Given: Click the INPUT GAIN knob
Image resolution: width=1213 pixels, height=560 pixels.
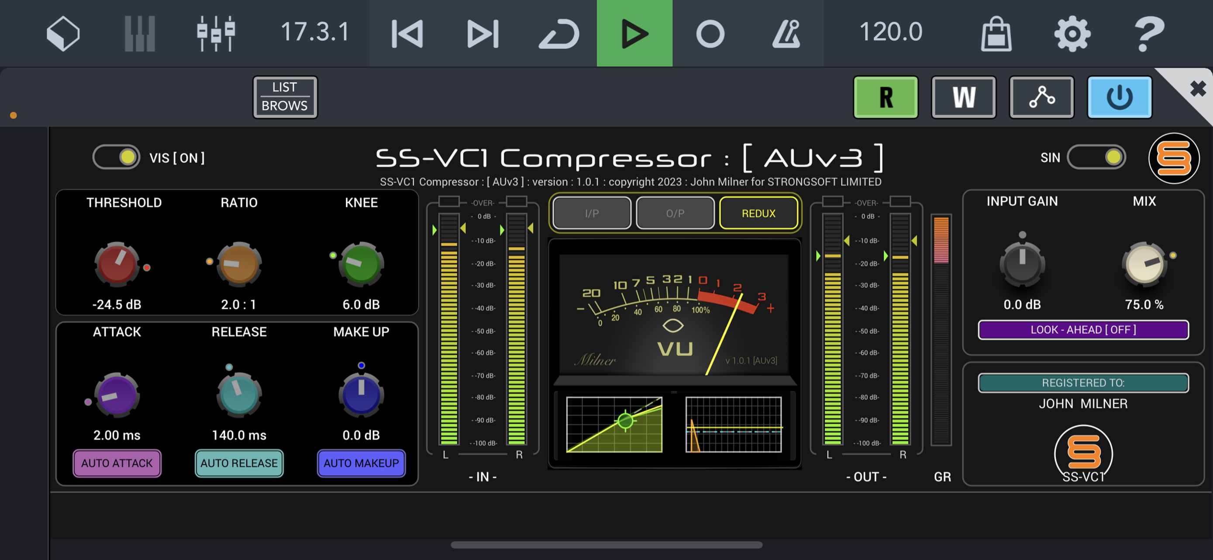Looking at the screenshot, I should 1022,264.
